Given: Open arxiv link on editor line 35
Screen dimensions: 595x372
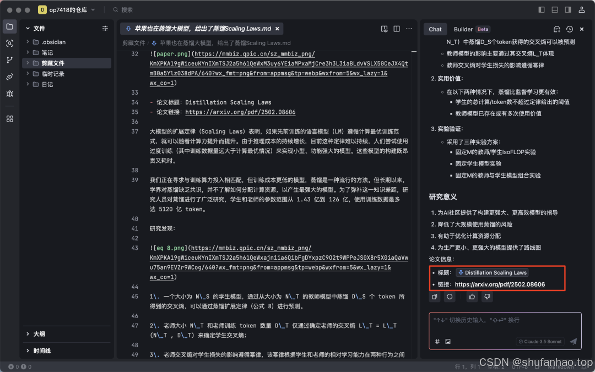Looking at the screenshot, I should click(240, 112).
